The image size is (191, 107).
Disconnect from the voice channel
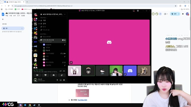coord(64,71)
